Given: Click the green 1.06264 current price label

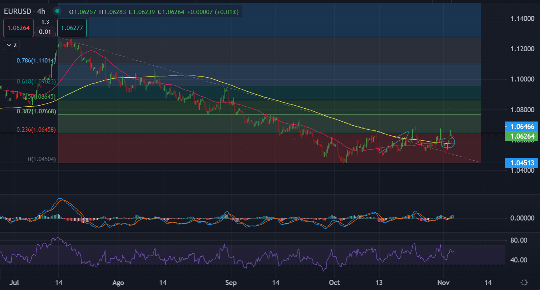Looking at the screenshot, I should [x=521, y=136].
